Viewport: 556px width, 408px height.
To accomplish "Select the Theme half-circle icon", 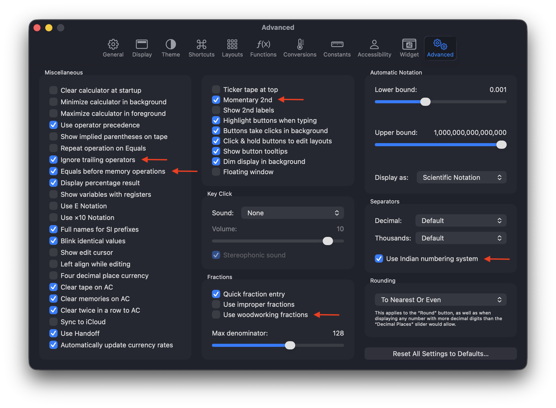I will [171, 44].
